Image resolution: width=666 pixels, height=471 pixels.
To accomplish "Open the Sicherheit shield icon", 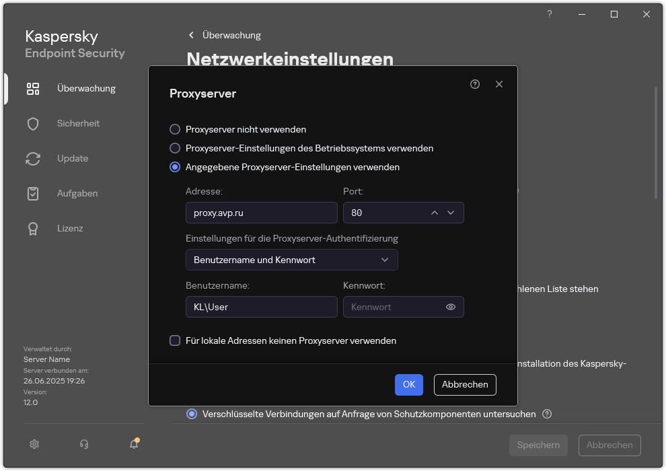I will [33, 123].
